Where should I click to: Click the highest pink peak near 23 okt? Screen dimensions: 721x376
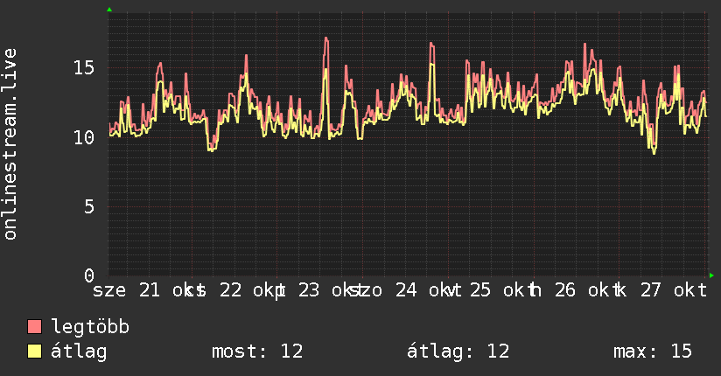[326, 38]
